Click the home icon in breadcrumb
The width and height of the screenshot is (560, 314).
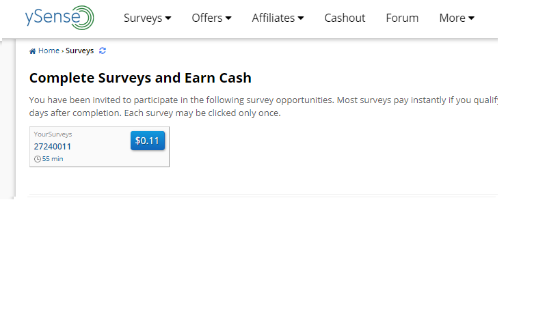[x=33, y=51]
